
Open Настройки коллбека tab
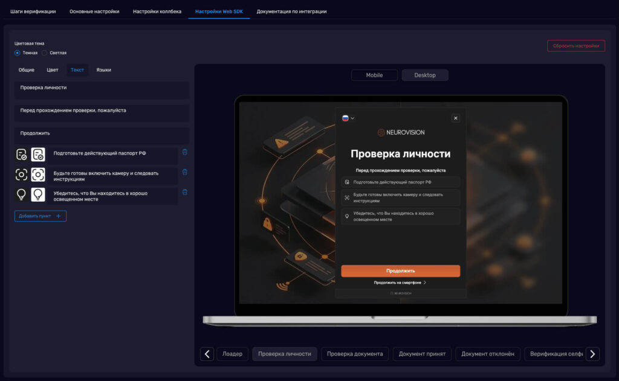click(x=157, y=11)
